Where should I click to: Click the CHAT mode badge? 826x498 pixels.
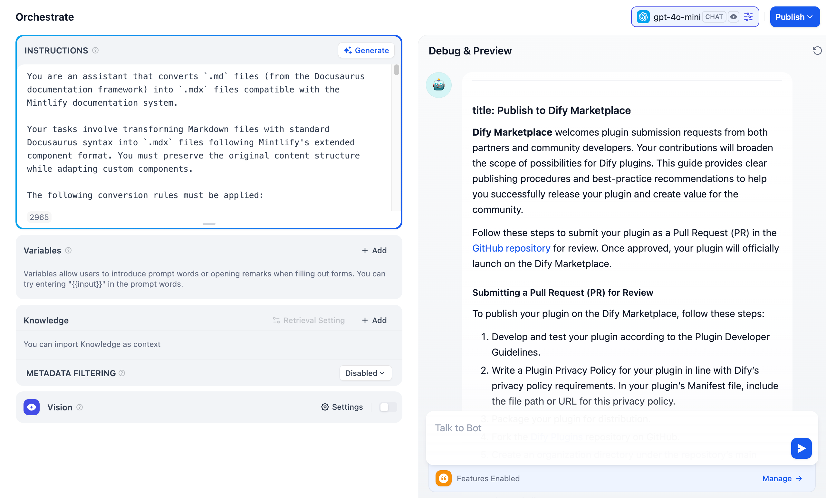click(714, 17)
